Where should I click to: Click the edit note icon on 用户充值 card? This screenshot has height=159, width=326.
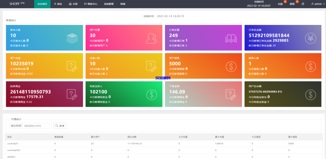tap(72, 66)
